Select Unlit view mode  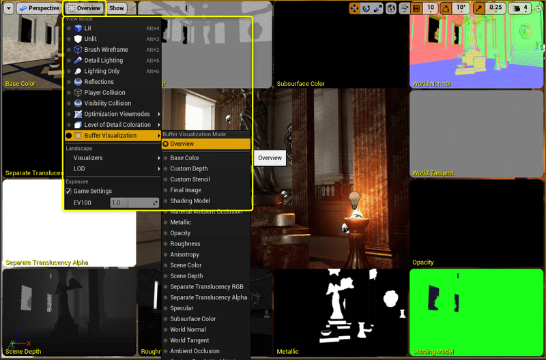[113, 39]
